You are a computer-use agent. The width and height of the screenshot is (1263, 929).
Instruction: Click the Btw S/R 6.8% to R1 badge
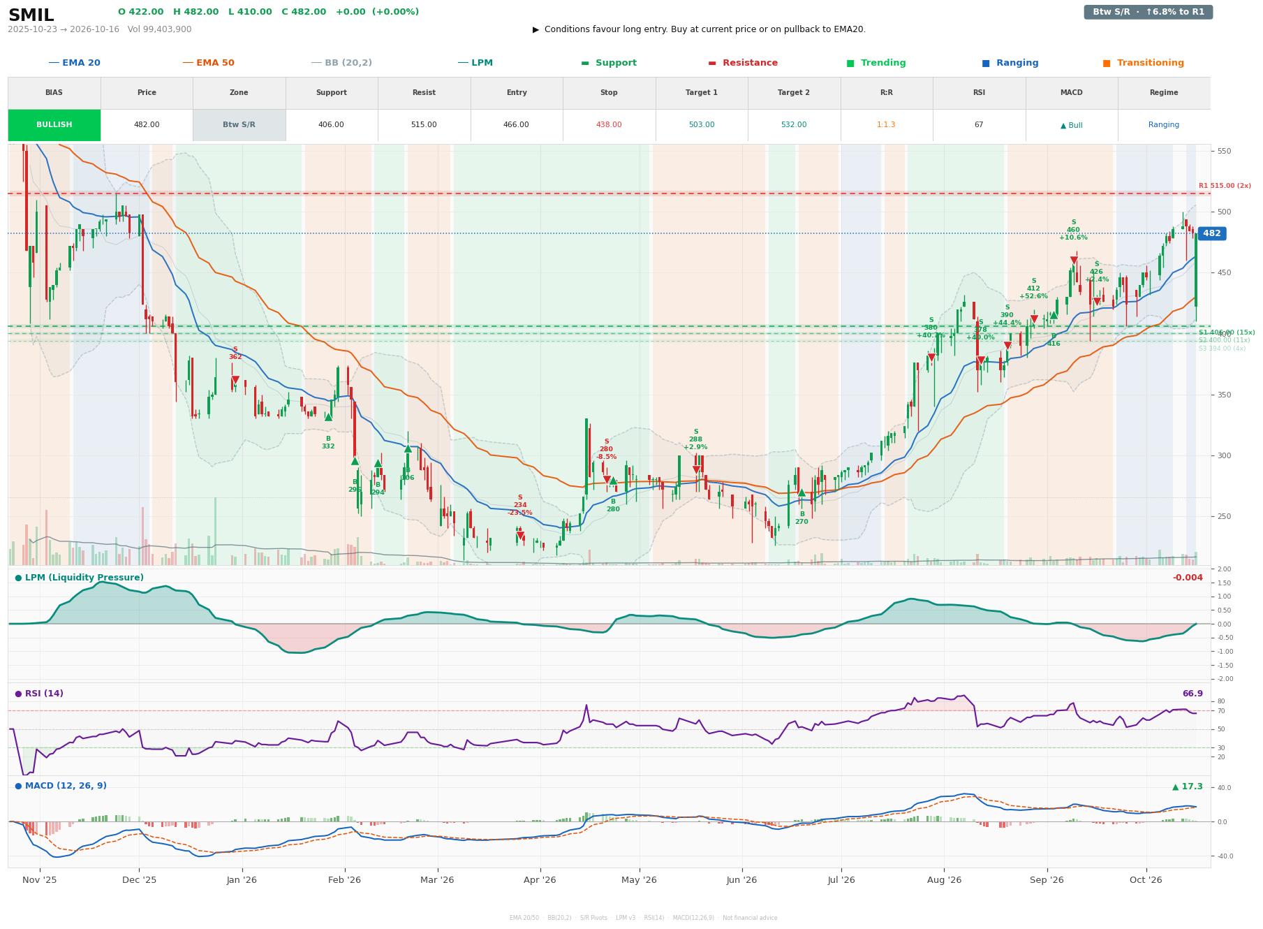tap(1148, 12)
